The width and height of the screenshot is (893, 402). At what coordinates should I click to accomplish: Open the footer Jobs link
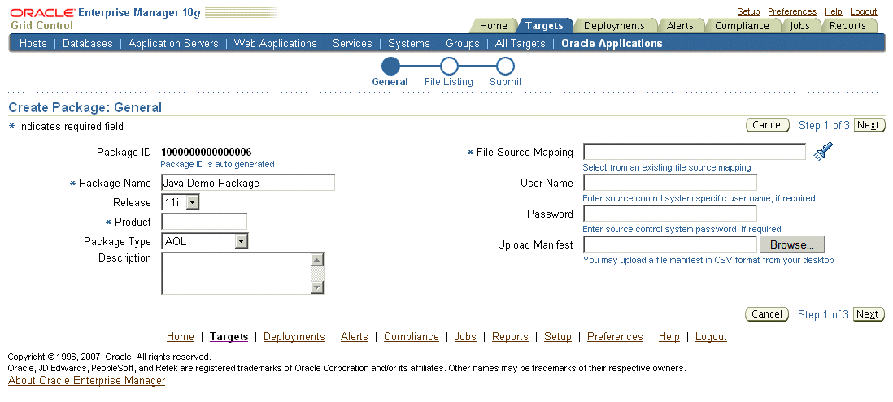(x=465, y=336)
